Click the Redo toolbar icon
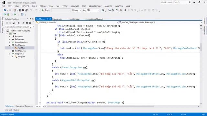Screen dimensions: 207x116 tap(37, 10)
